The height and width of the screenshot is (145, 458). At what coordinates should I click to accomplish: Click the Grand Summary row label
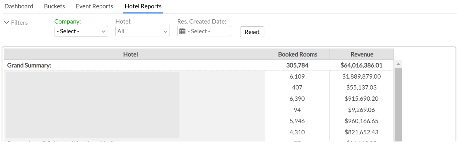click(x=29, y=65)
